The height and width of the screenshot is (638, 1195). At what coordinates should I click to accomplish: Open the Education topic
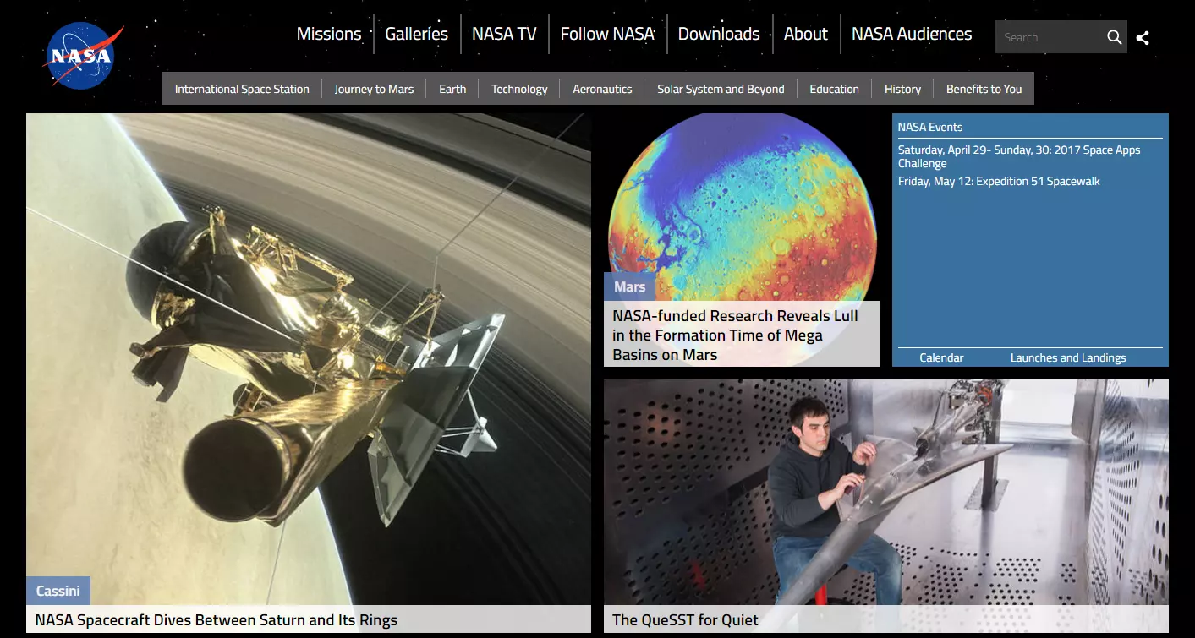[834, 89]
